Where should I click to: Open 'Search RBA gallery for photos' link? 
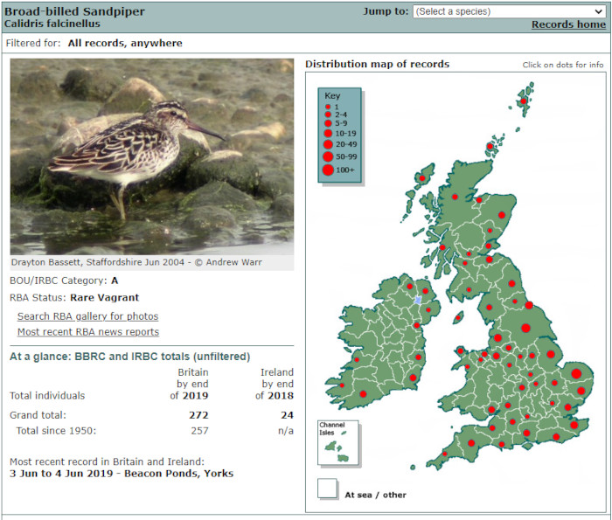click(x=87, y=316)
